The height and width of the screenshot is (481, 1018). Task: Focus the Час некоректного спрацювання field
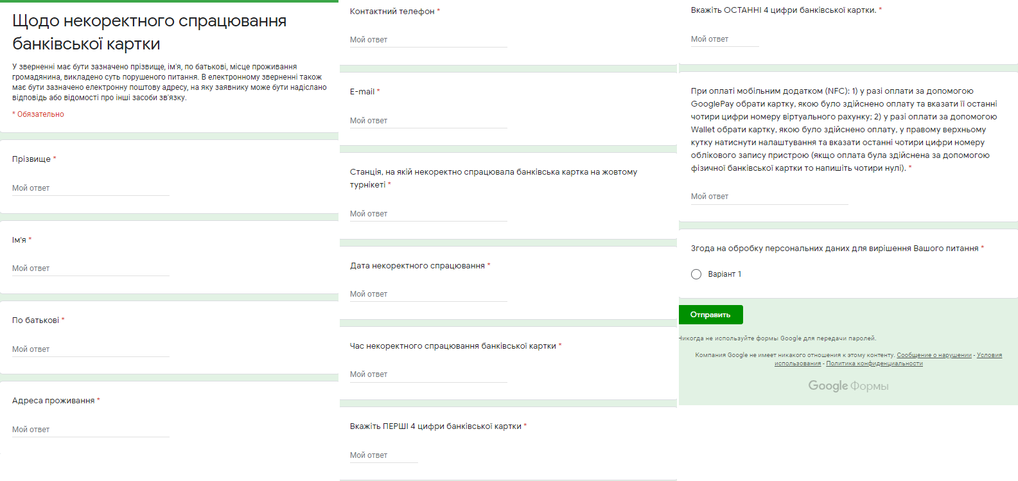[428, 374]
